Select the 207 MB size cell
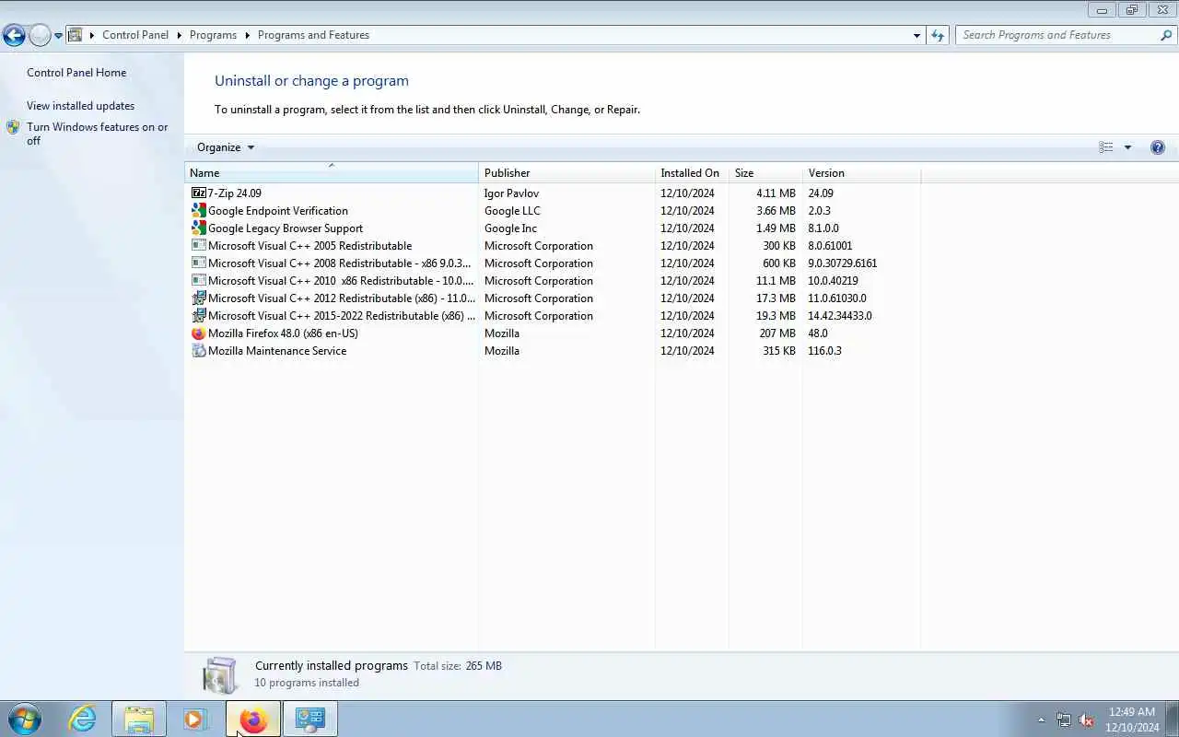The image size is (1179, 737). (x=777, y=333)
